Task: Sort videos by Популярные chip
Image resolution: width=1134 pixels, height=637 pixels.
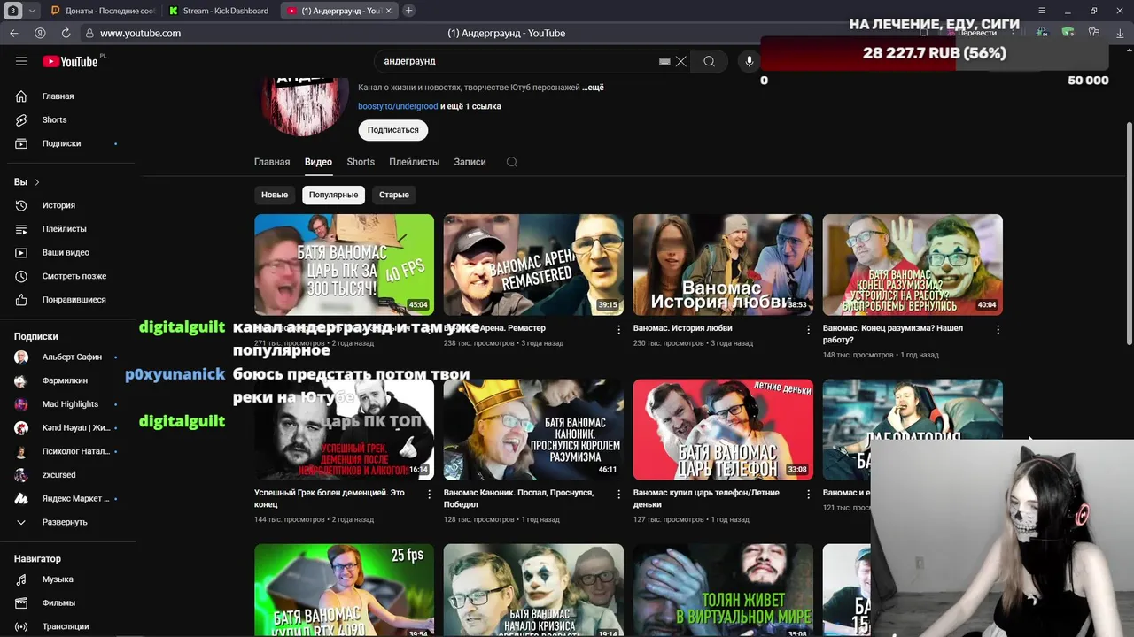Action: [333, 195]
